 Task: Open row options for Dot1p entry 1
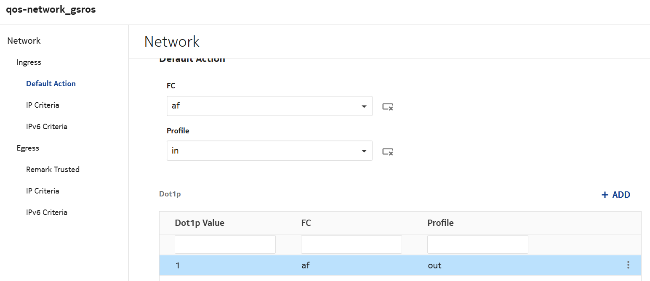pos(628,265)
